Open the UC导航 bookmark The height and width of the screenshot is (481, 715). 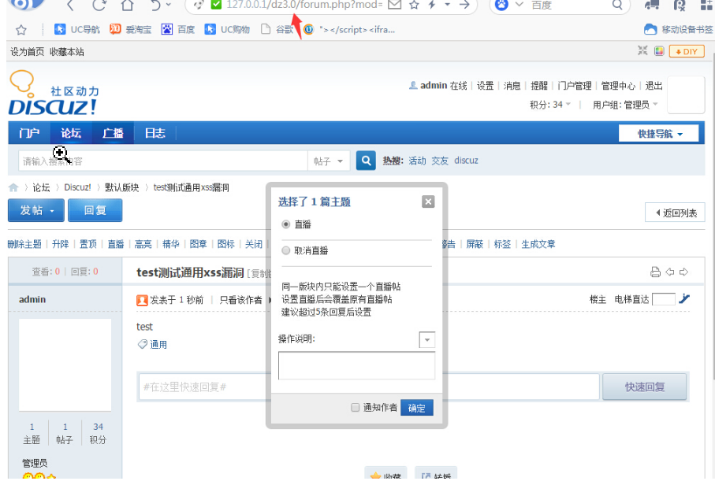pos(76,30)
